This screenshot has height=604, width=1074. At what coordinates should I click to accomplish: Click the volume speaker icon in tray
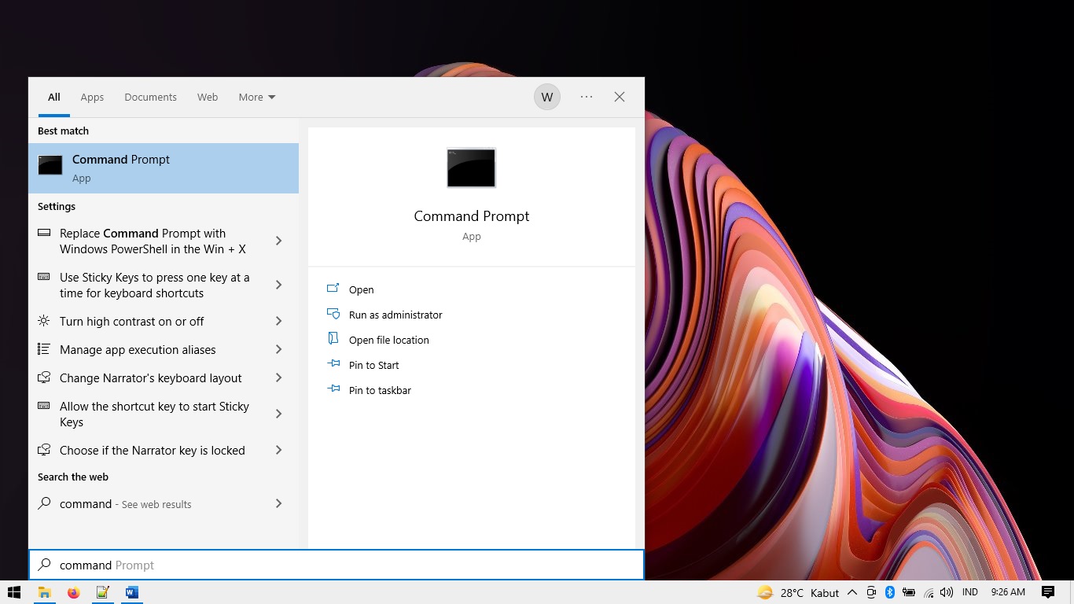(947, 592)
